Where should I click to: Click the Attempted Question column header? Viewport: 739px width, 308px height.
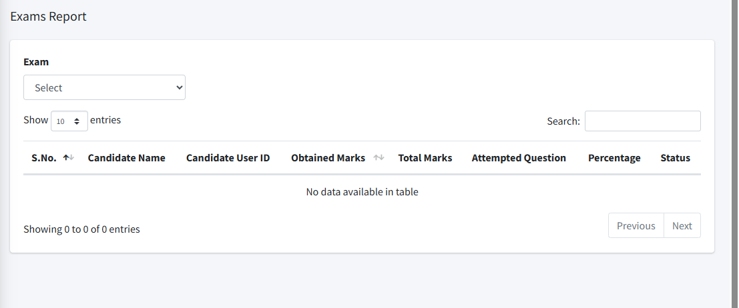[518, 158]
